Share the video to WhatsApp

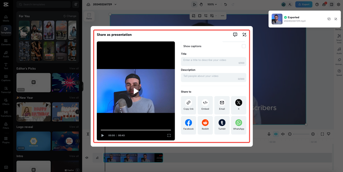tap(238, 125)
